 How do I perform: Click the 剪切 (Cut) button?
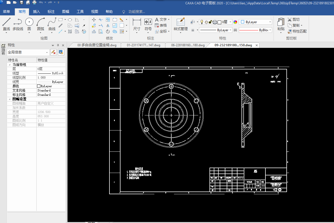coord(293,19)
